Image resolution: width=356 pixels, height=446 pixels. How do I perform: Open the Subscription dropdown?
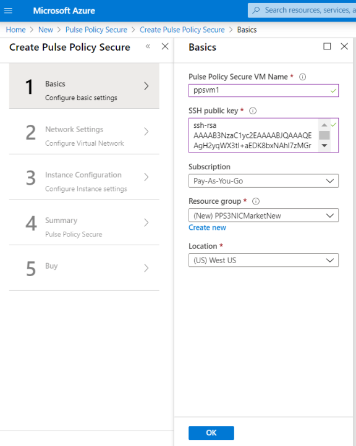click(263, 181)
